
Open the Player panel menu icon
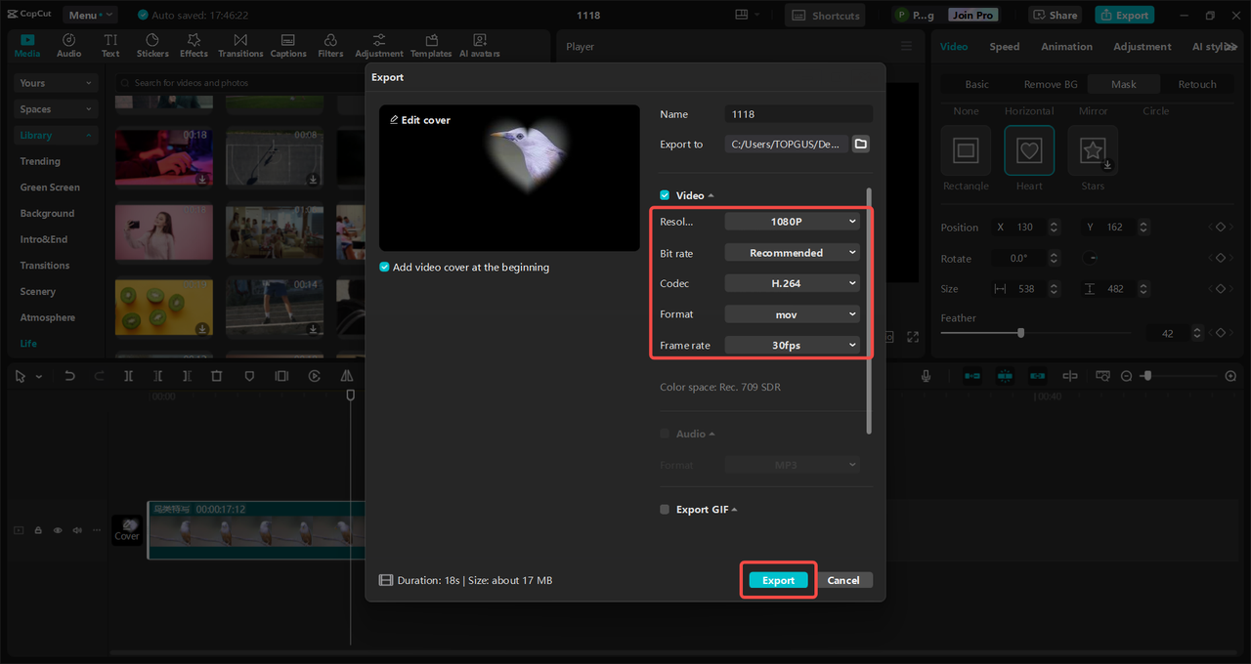point(907,46)
